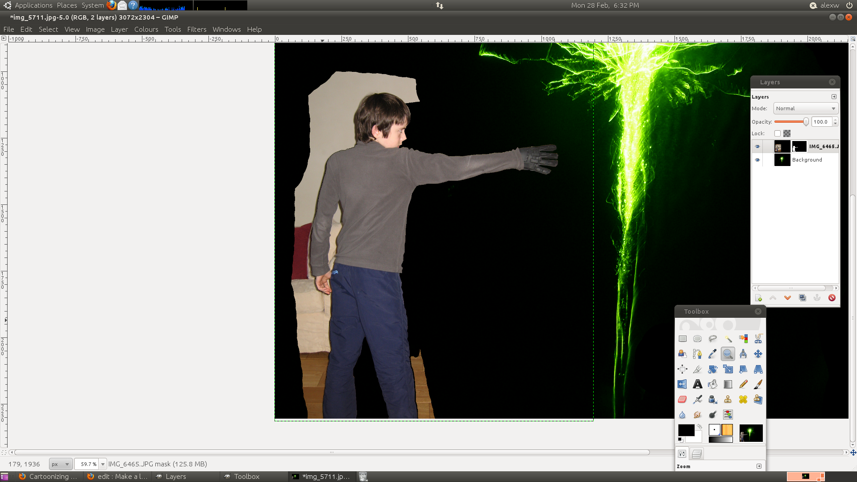Select the Eraser tool
The height and width of the screenshot is (482, 857).
click(x=682, y=399)
